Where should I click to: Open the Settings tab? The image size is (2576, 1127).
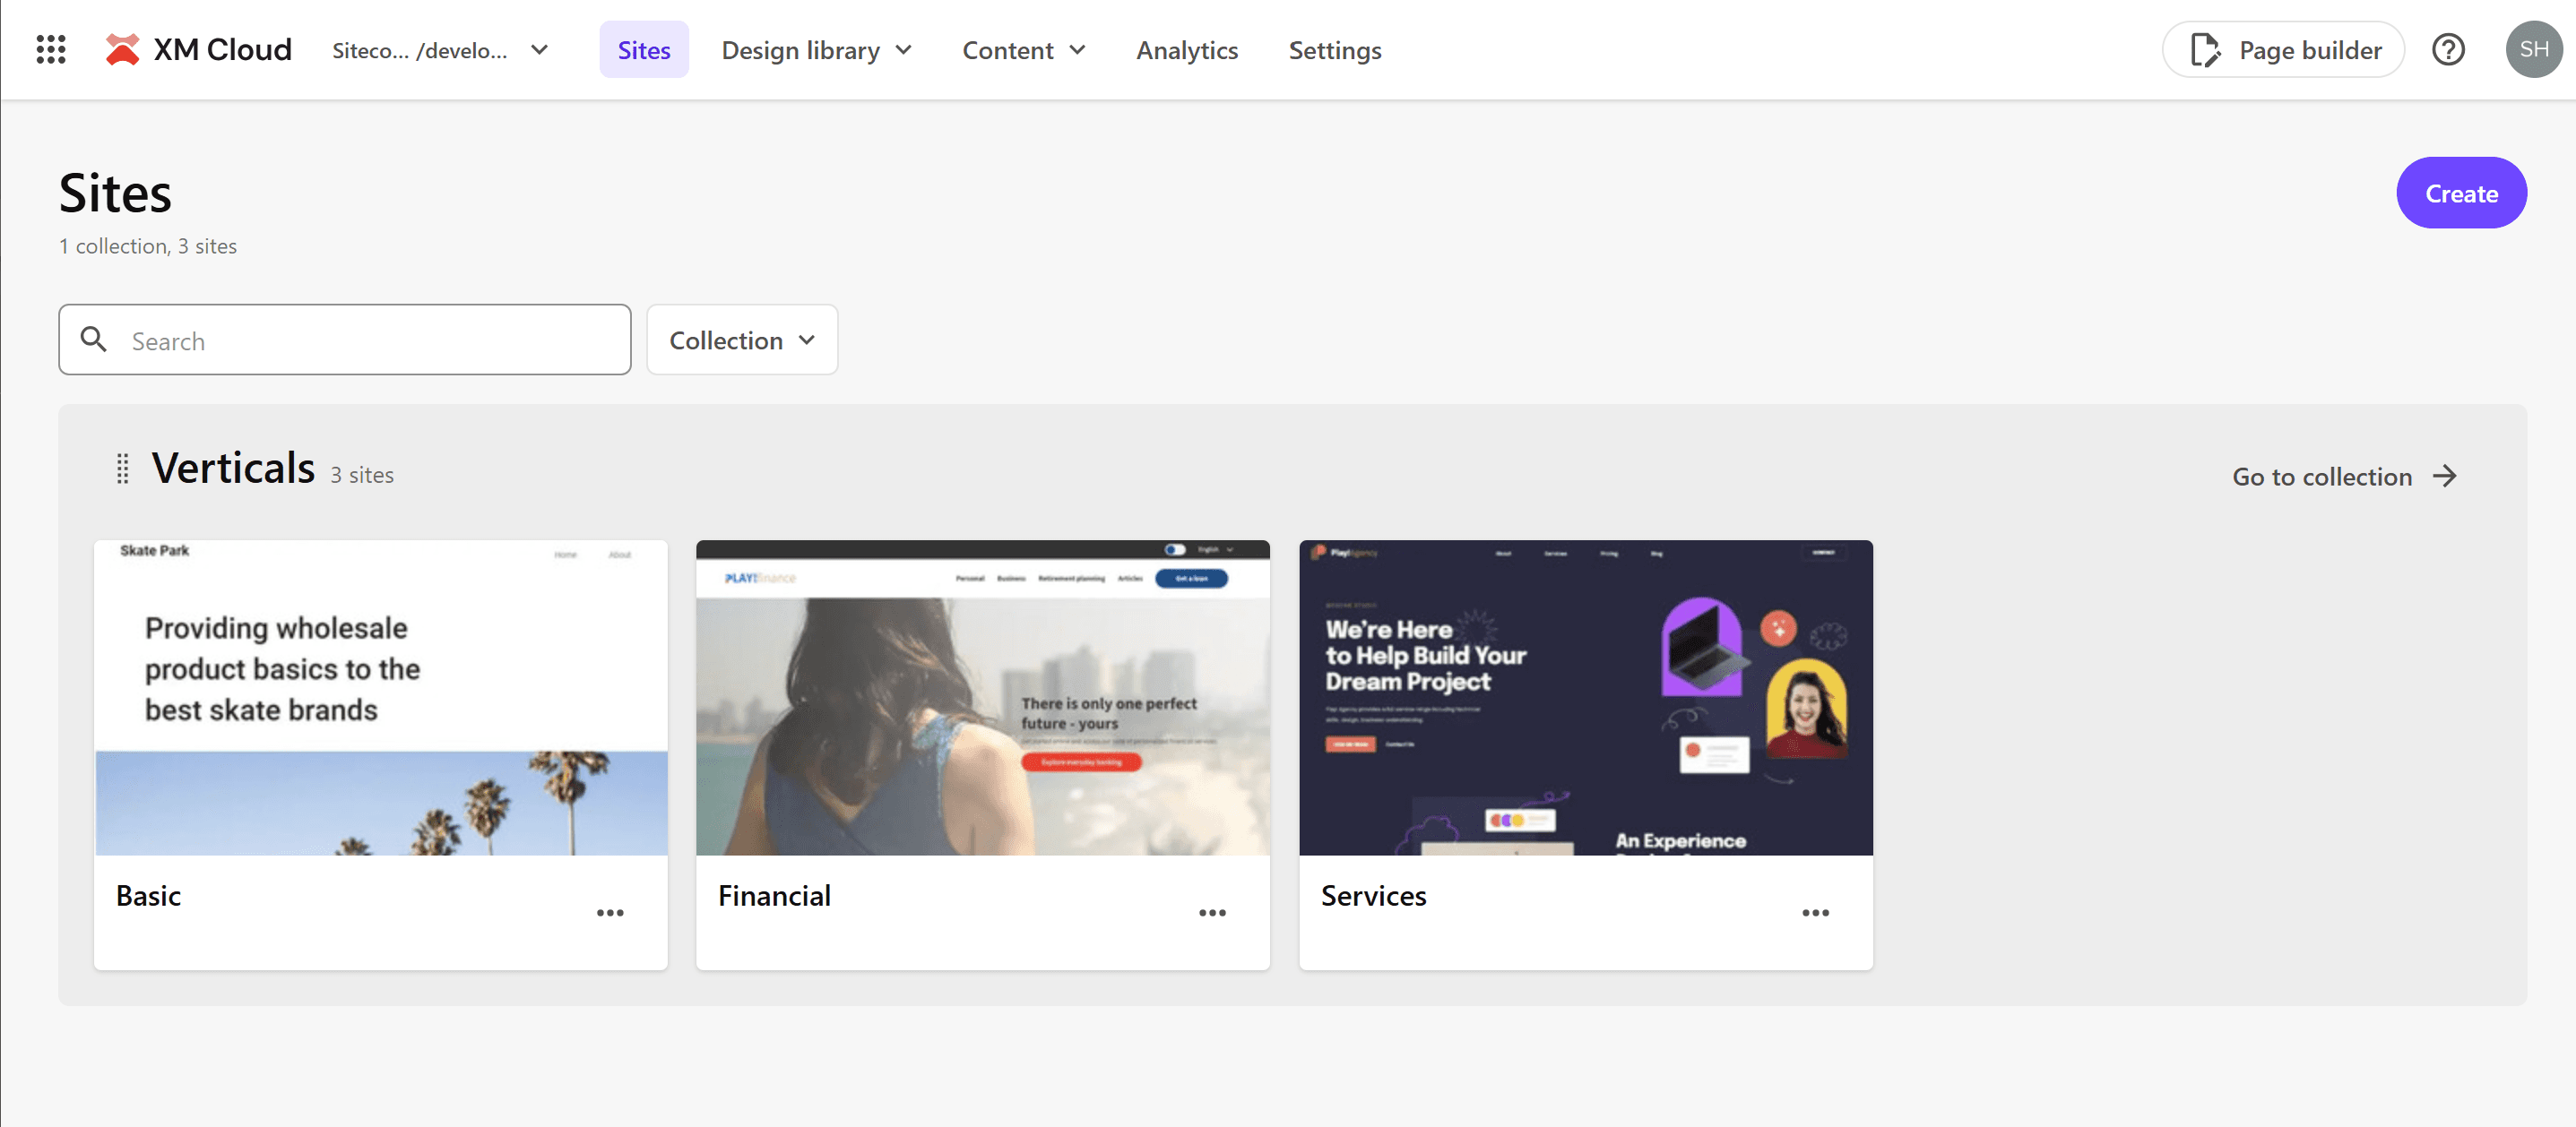(x=1334, y=50)
